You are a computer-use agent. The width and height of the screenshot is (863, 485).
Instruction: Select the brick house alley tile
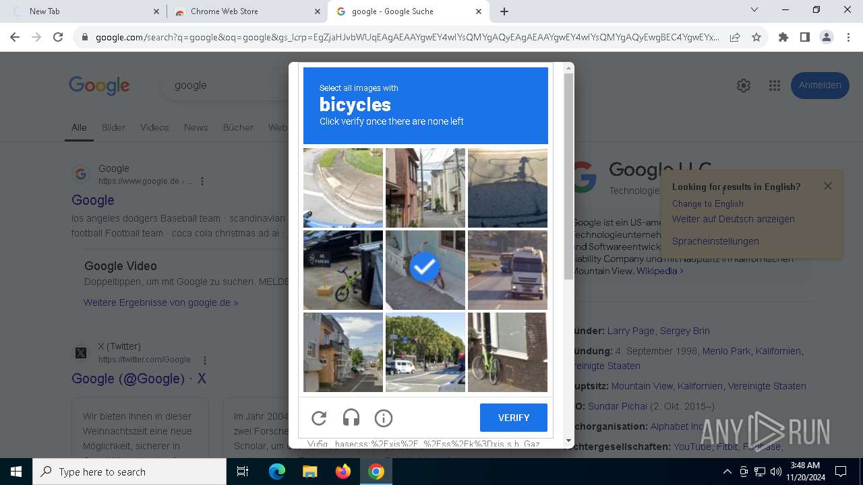click(x=425, y=188)
